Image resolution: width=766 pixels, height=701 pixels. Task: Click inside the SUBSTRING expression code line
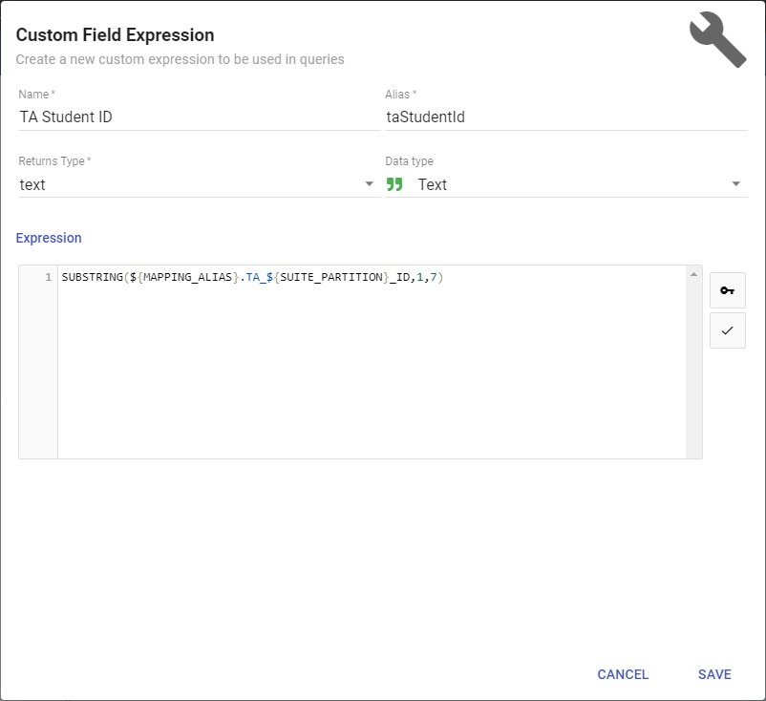[x=252, y=278]
